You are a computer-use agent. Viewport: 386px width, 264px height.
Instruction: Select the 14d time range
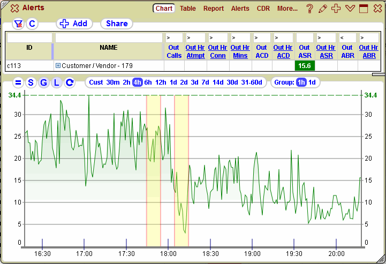pos(218,82)
